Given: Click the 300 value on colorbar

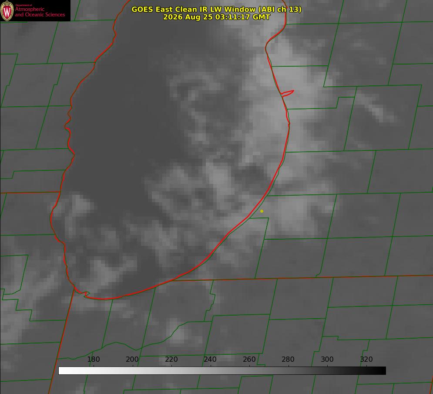Looking at the screenshot, I should (x=327, y=359).
